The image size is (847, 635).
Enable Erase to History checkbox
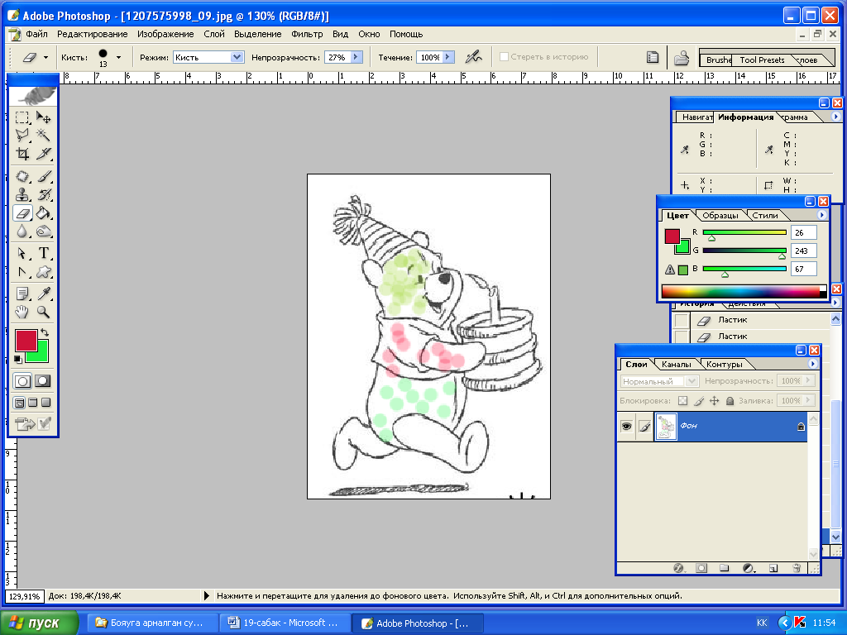pos(504,57)
